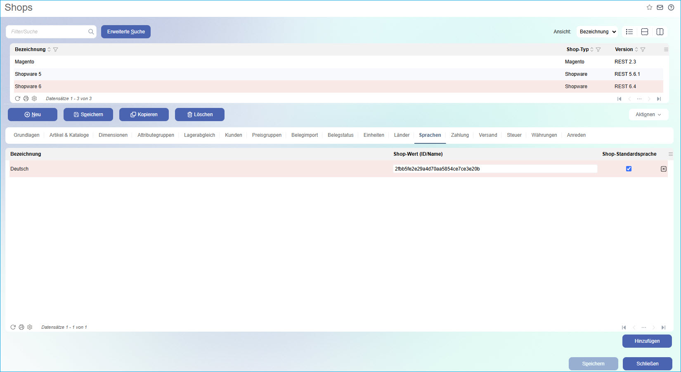Switch to list view layout icon
The image size is (681, 372).
(629, 32)
